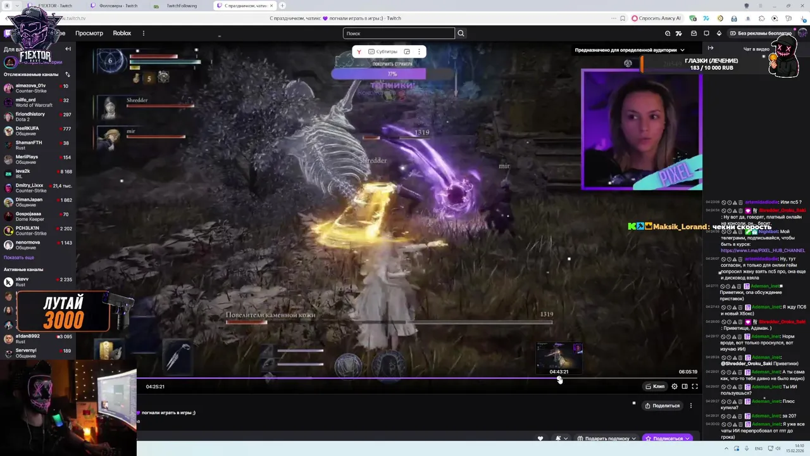Open Twitch notifications inbox icon
The height and width of the screenshot is (456, 810).
(x=694, y=33)
